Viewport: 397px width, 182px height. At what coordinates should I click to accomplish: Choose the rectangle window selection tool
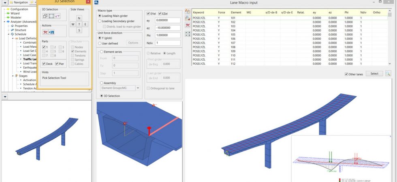(51, 16)
